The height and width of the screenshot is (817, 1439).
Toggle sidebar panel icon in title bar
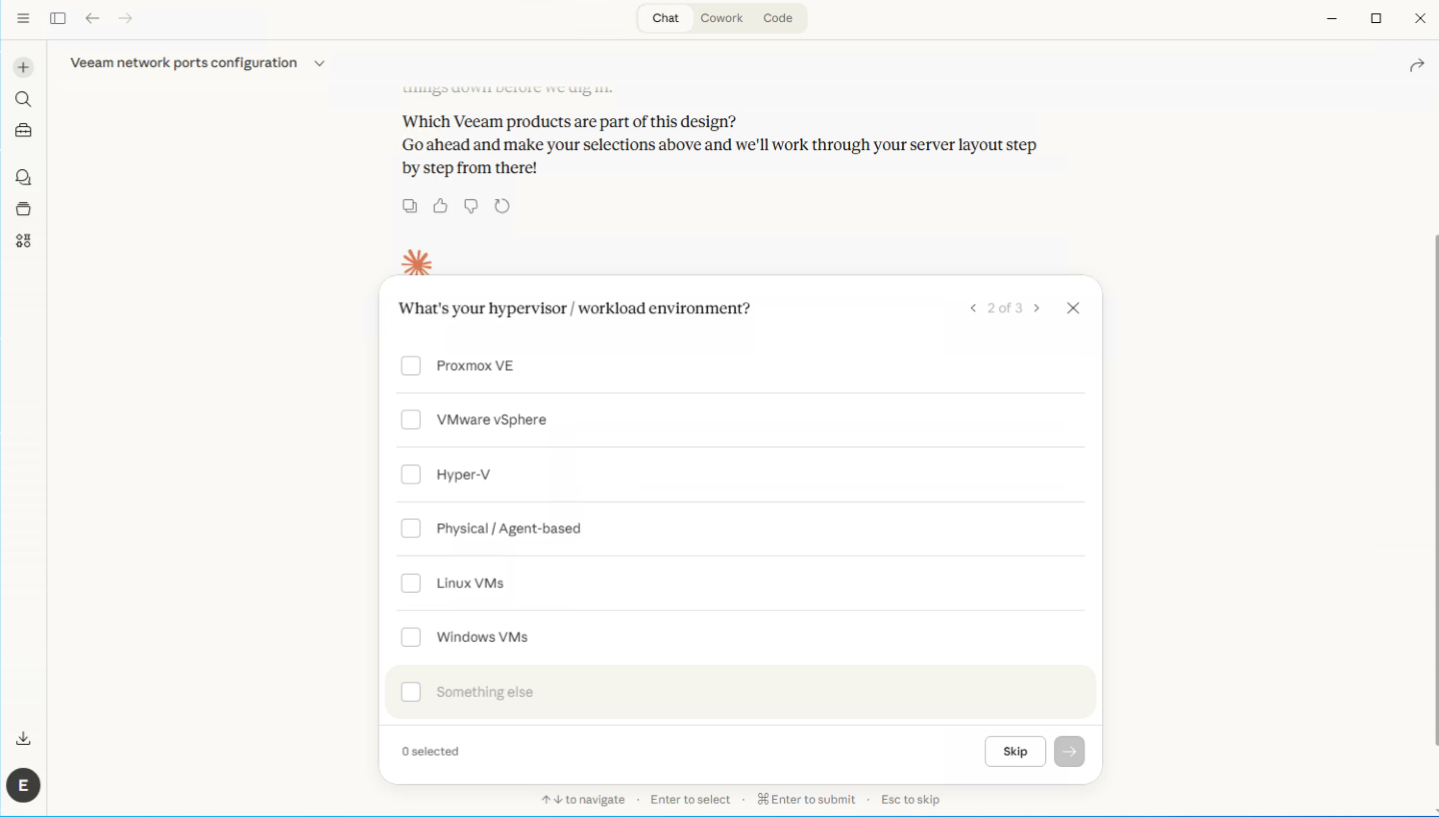(58, 19)
